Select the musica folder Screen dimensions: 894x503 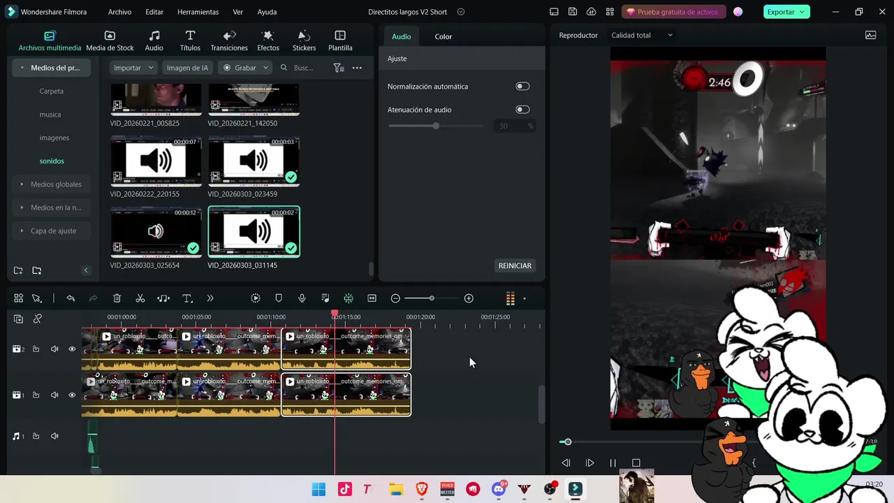click(50, 115)
